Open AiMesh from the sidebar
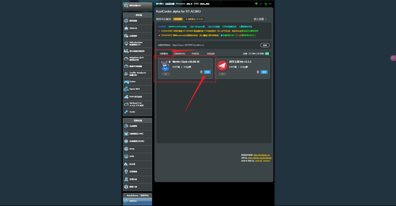The image size is (396, 206). tap(137, 28)
